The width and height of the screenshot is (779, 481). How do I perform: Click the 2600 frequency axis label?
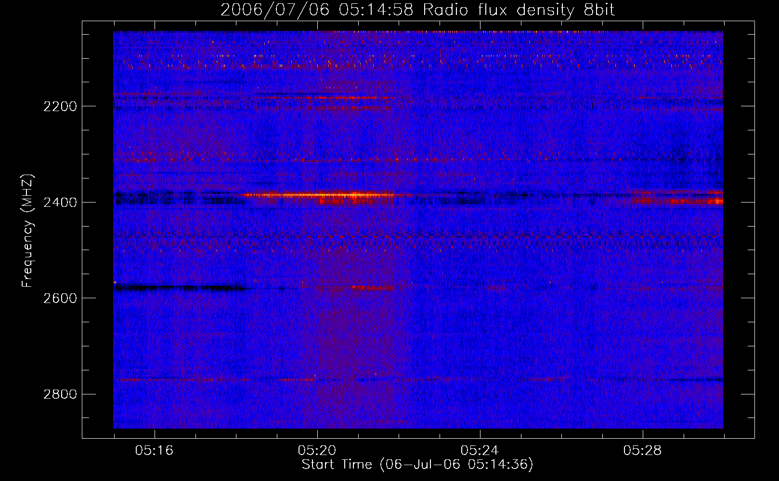coord(60,298)
